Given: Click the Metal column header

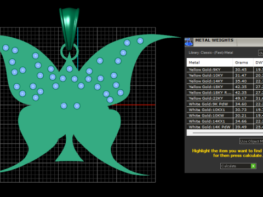Looking at the screenshot, I should click(210, 62).
